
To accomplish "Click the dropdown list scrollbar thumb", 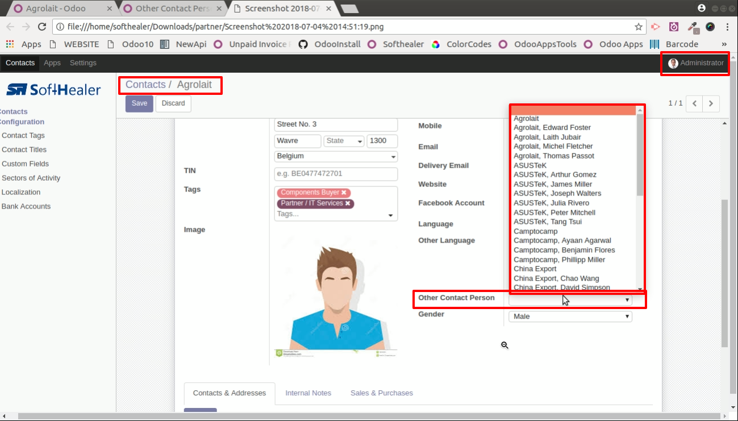I will [640, 155].
